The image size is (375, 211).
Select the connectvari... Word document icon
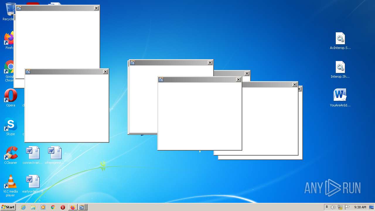pyautogui.click(x=33, y=155)
